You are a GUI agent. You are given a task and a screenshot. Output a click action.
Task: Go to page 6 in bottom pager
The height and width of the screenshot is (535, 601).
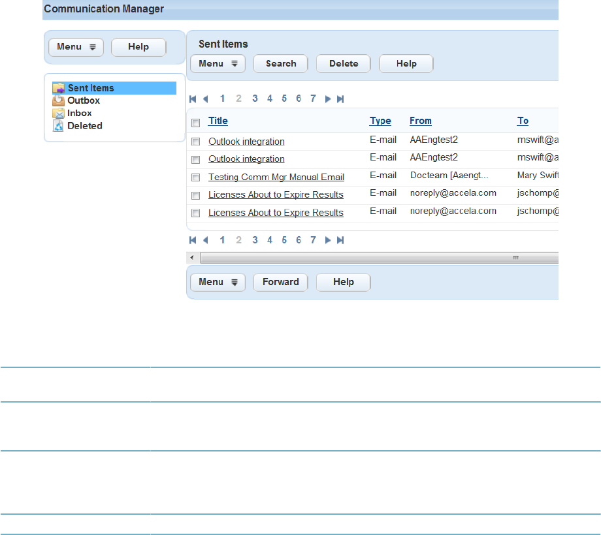pos(299,240)
